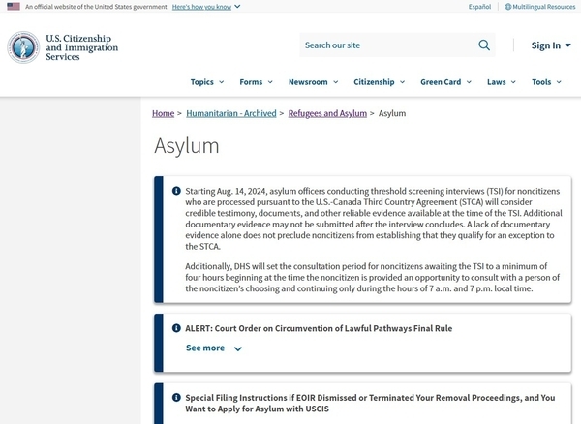This screenshot has width=581, height=424.
Task: Click the magnifying glass search icon
Action: coord(484,45)
